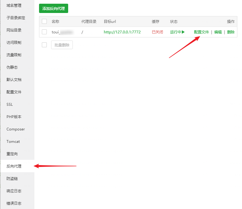
Task: Select the 反向代理 sidebar item
Action: (x=14, y=166)
